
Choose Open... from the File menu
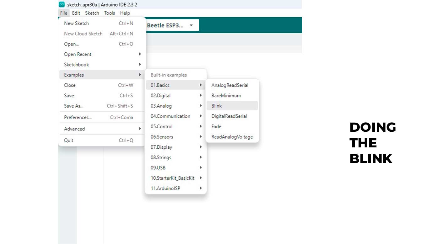coord(102,44)
